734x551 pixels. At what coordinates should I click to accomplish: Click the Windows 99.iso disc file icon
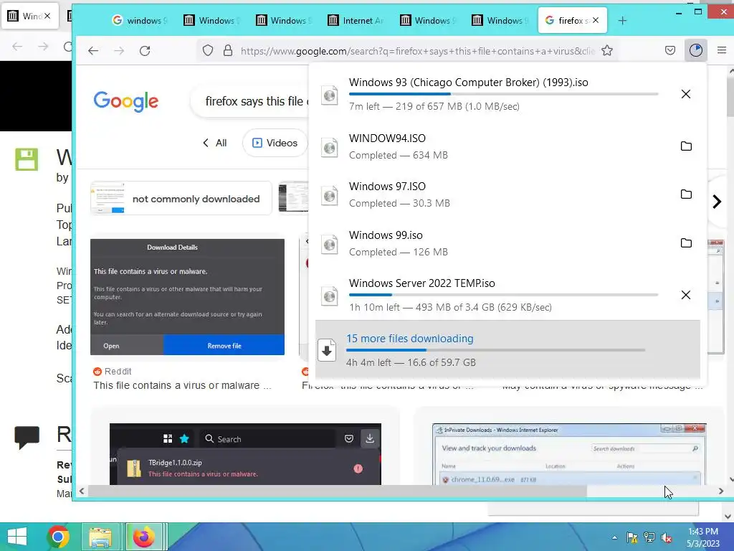pos(330,244)
